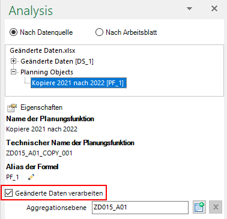Expand the Geänderte Daten [DS_1] node

coord(13,61)
